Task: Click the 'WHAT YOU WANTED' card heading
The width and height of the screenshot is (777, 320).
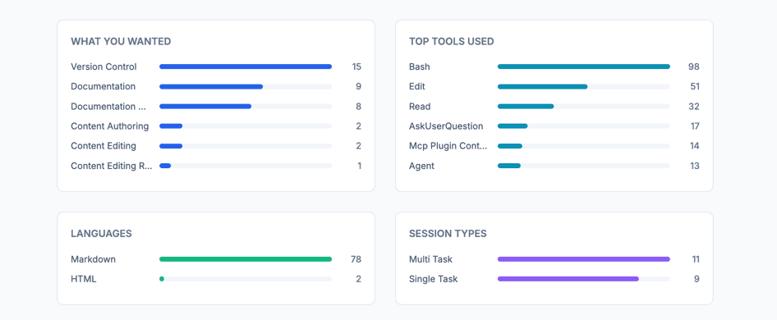Action: pos(121,42)
